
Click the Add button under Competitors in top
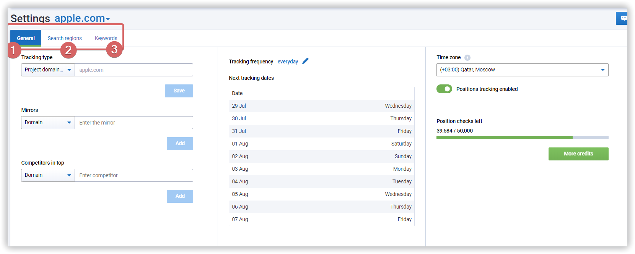tap(180, 196)
